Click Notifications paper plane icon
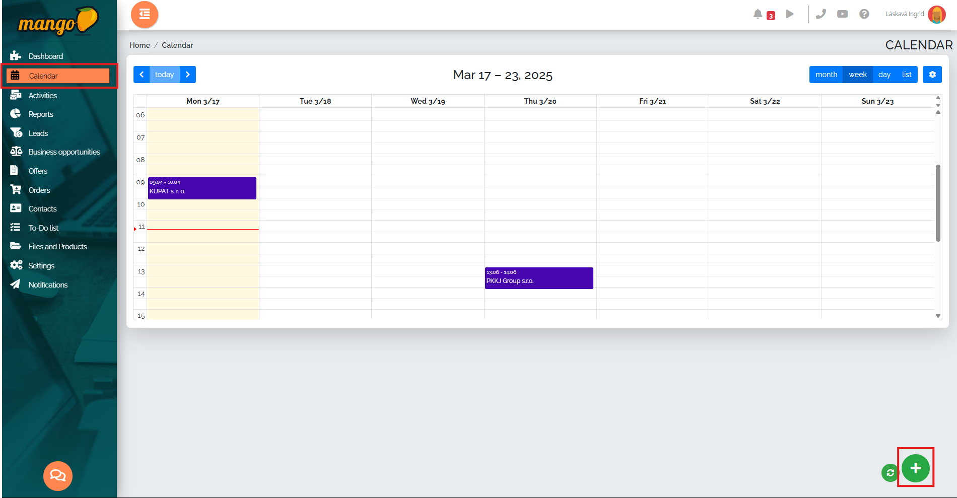This screenshot has width=957, height=498. 16,284
